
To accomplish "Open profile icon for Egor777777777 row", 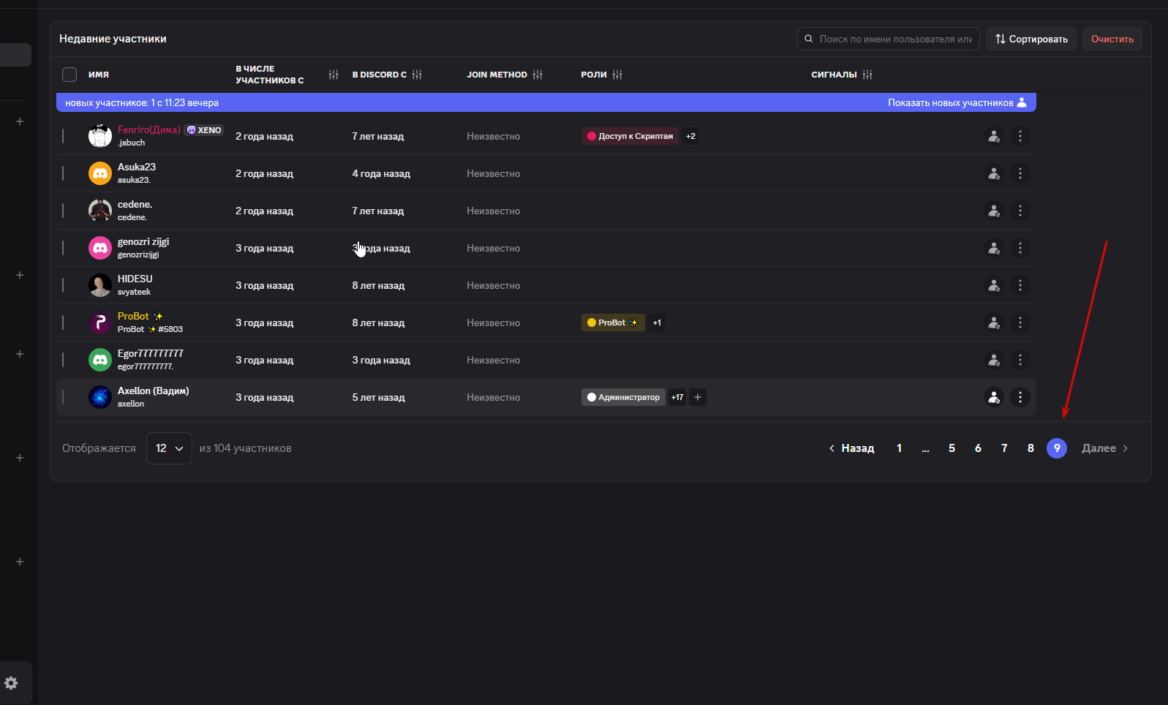I will click(x=993, y=360).
